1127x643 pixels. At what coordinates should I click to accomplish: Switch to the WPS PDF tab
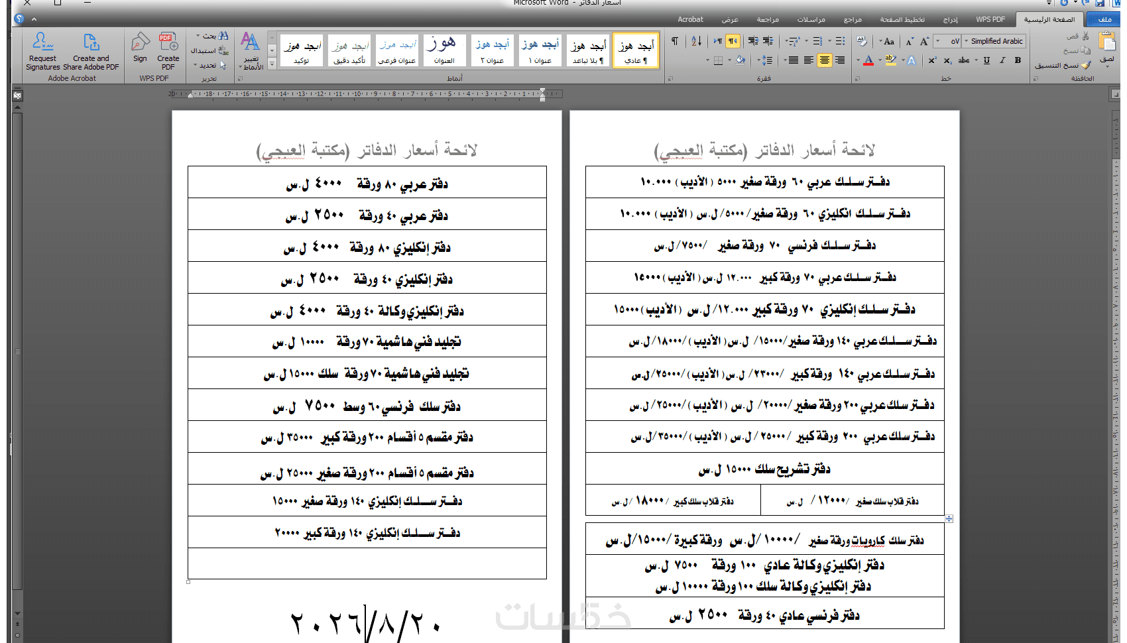pos(990,19)
